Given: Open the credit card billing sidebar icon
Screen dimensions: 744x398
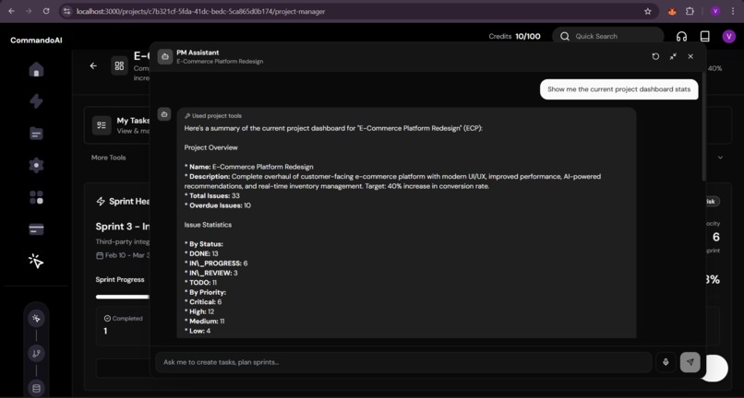Looking at the screenshot, I should coord(36,229).
